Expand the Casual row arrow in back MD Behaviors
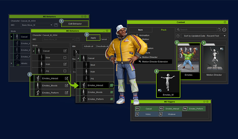The width and height of the screenshot is (238, 139). [x=11, y=37]
